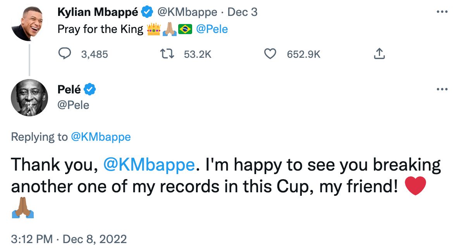Screen dimensions: 461x252
Task: Click the Replying to @KMbappe link
Action: pyautogui.click(x=101, y=136)
